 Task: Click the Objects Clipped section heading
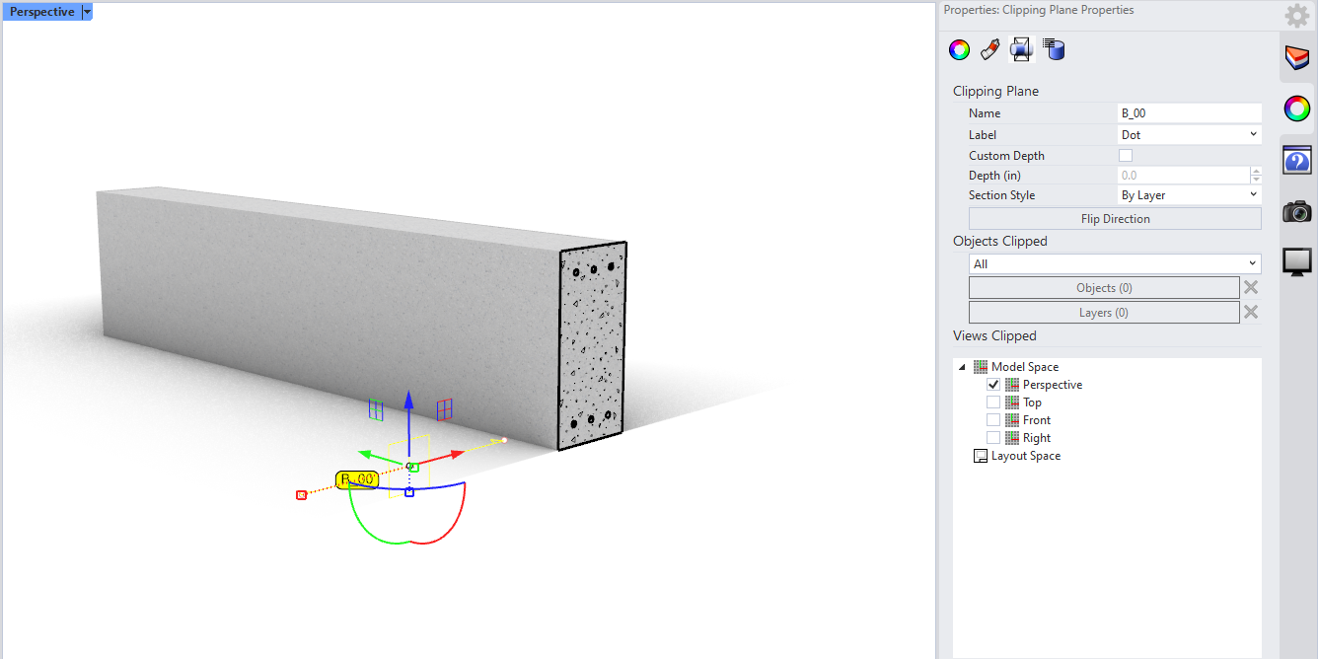tap(1000, 241)
